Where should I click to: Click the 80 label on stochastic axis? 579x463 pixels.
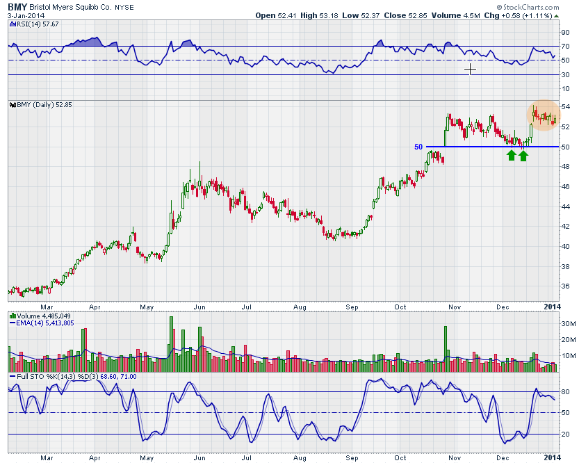[x=565, y=392]
